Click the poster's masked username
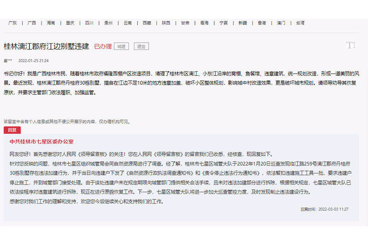 point(8,61)
